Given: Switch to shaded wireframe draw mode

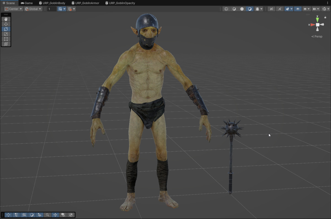Looking at the screenshot, I should [234, 9].
